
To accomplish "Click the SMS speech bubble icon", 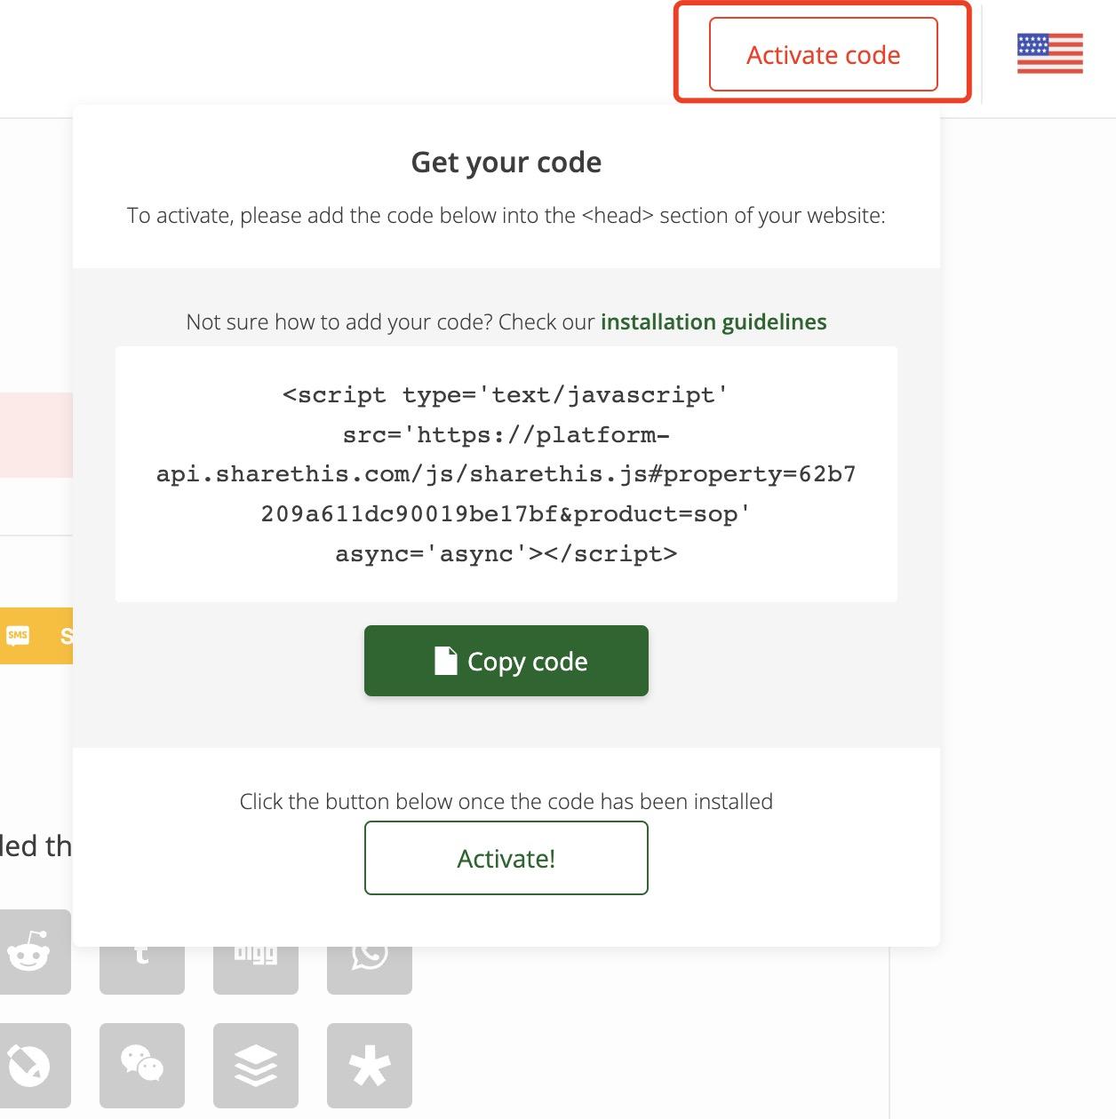I will click(x=19, y=635).
